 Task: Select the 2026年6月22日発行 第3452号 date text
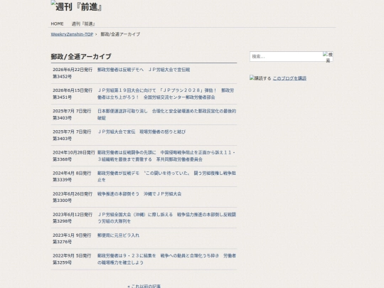[x=73, y=73]
